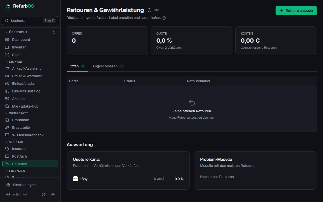The height and width of the screenshot is (202, 323).
Task: Click the RefurbOS logo icon
Action: (8, 6)
